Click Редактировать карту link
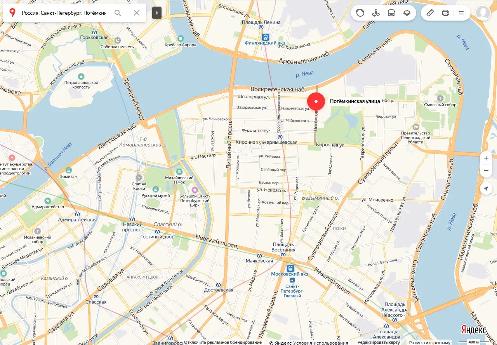Image resolution: width=497 pixels, height=345 pixels. tap(379, 343)
